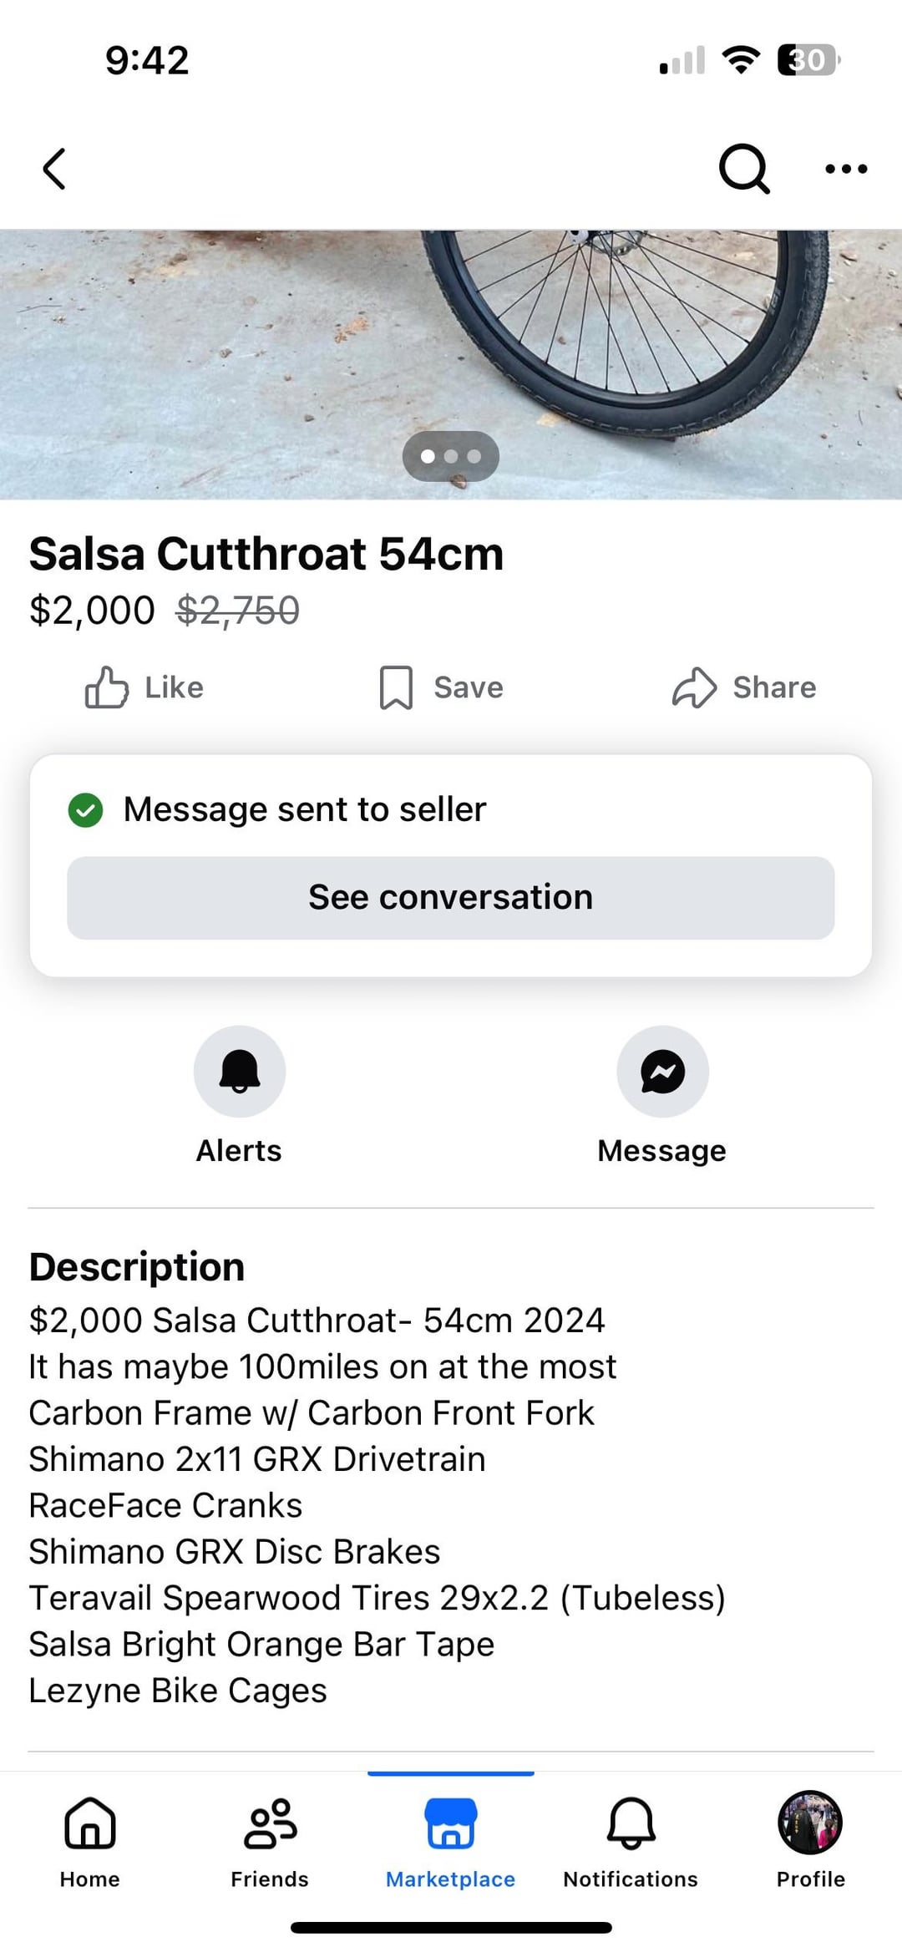This screenshot has width=902, height=1952.
Task: Tap the green checkmark sent icon
Action: 85,809
